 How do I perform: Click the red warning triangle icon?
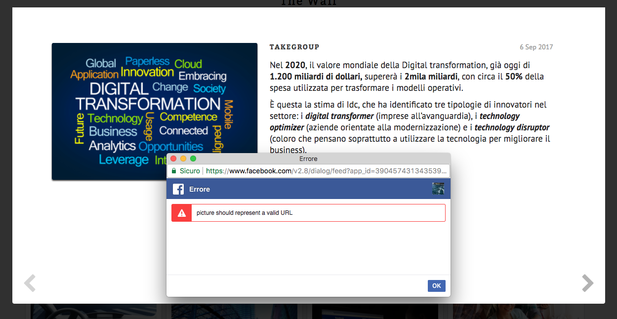coord(182,213)
